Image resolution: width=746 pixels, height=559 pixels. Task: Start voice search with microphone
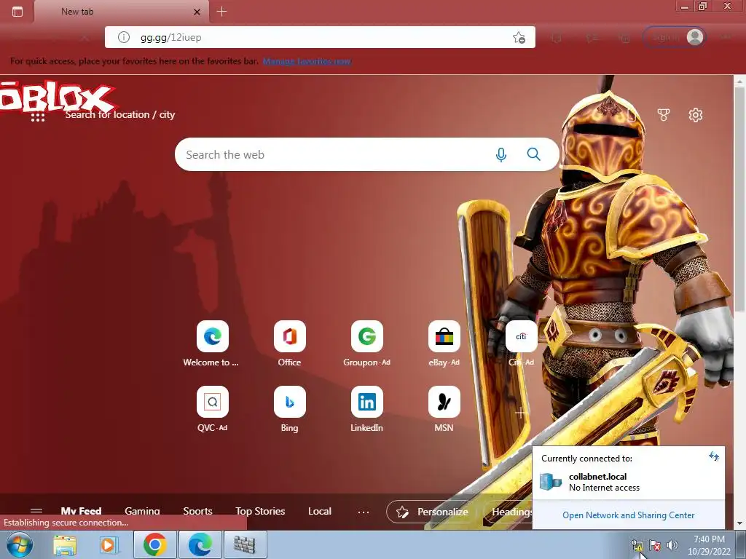tap(501, 154)
